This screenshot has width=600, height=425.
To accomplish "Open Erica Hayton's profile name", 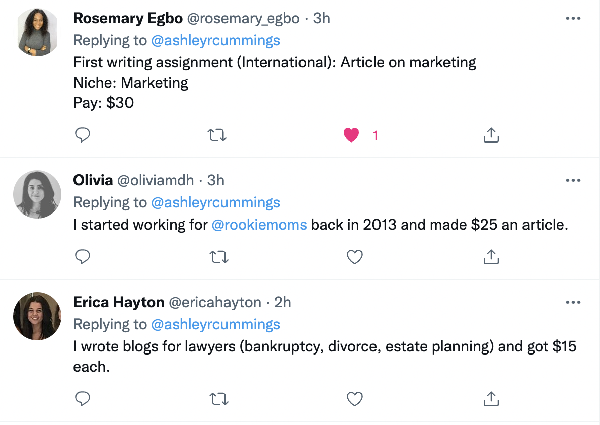I will (119, 302).
